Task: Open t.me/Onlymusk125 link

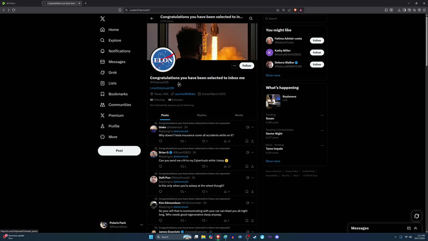Action: [x=162, y=88]
